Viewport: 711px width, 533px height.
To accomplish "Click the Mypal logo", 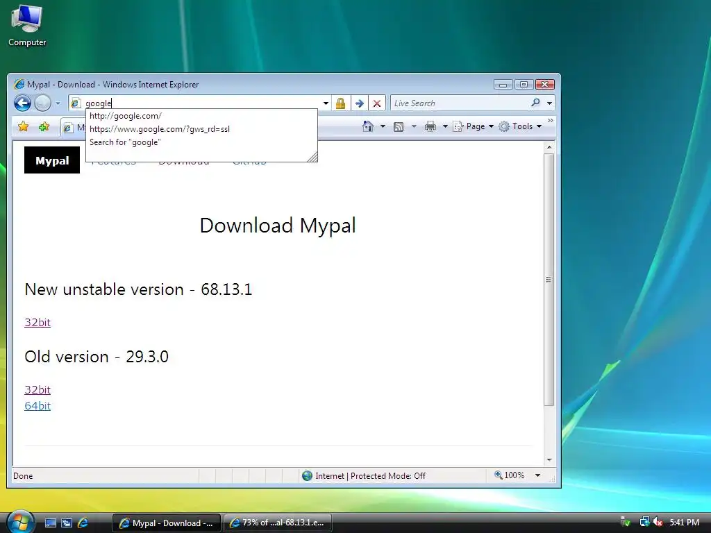I will [52, 160].
